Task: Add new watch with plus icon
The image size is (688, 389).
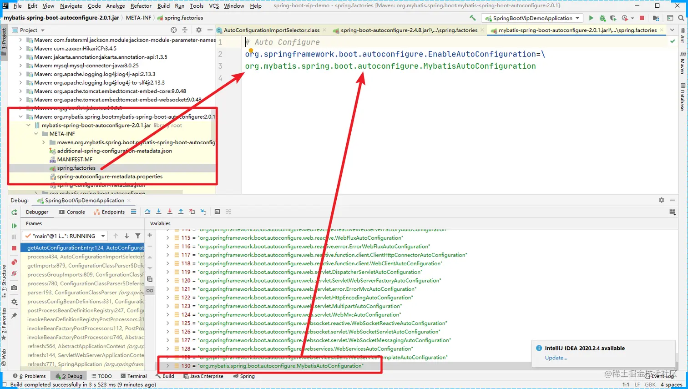Action: tap(150, 235)
